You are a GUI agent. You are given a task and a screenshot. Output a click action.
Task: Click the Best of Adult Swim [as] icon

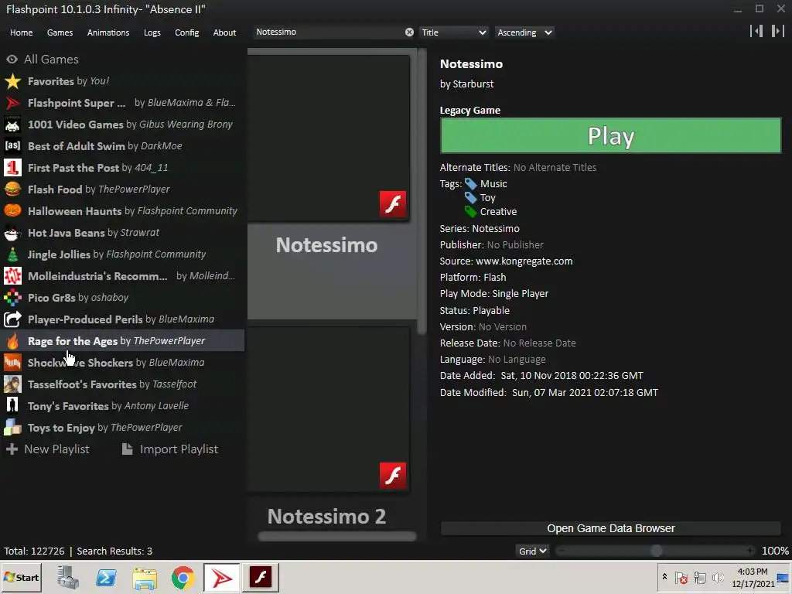point(12,146)
